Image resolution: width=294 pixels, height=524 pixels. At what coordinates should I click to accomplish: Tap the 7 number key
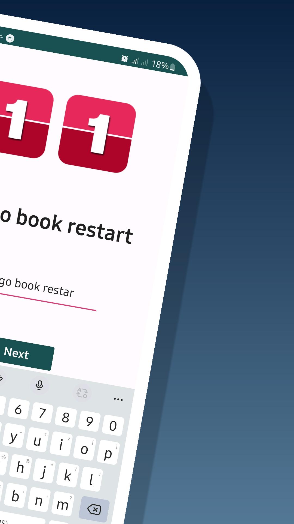pos(42,413)
